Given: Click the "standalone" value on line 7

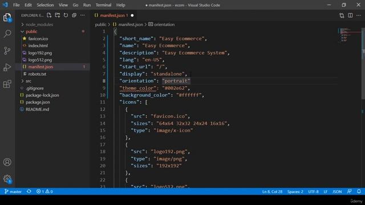Looking at the screenshot, I should pyautogui.click(x=168, y=74).
